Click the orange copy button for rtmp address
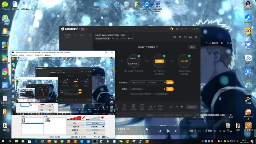 pyautogui.click(x=170, y=83)
